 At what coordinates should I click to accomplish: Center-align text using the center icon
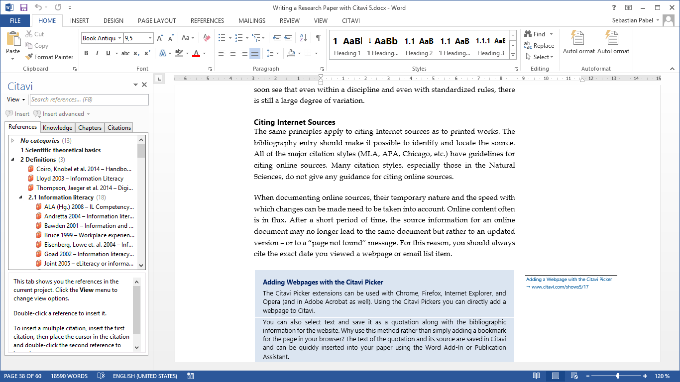tap(233, 53)
